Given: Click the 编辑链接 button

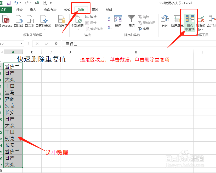Looking at the screenshot, I should [x=94, y=29].
